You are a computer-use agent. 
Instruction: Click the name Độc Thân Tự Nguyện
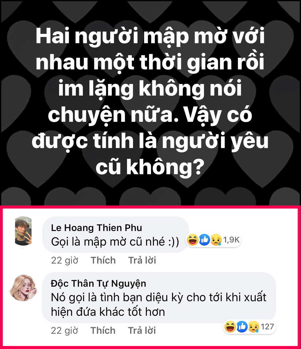[98, 284]
